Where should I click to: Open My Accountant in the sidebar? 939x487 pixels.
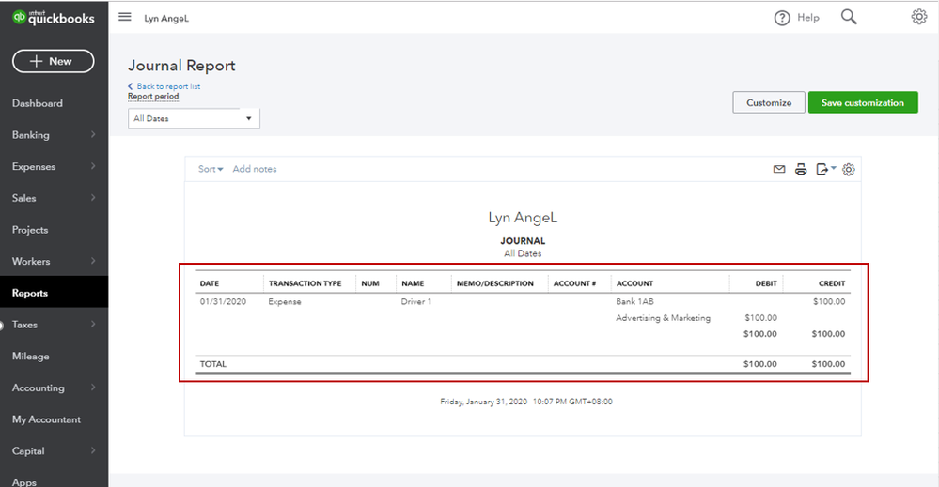(x=46, y=420)
